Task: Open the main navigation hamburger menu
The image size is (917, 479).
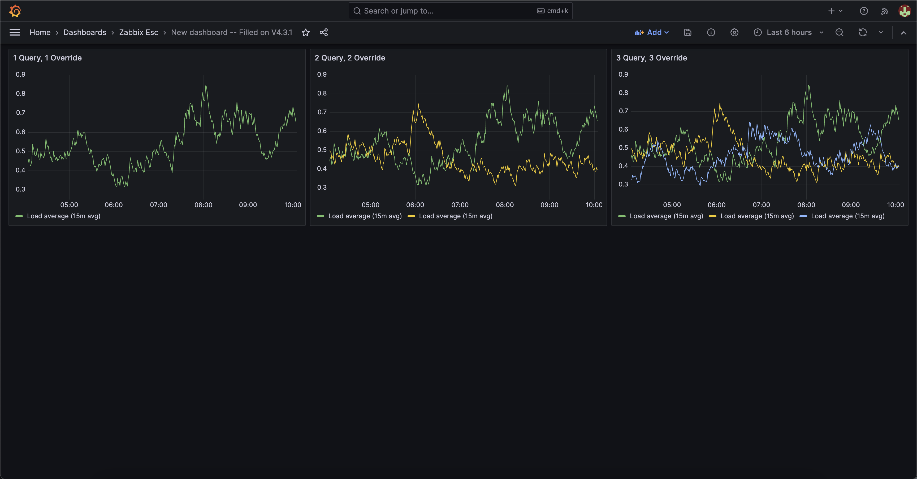Action: (x=15, y=32)
